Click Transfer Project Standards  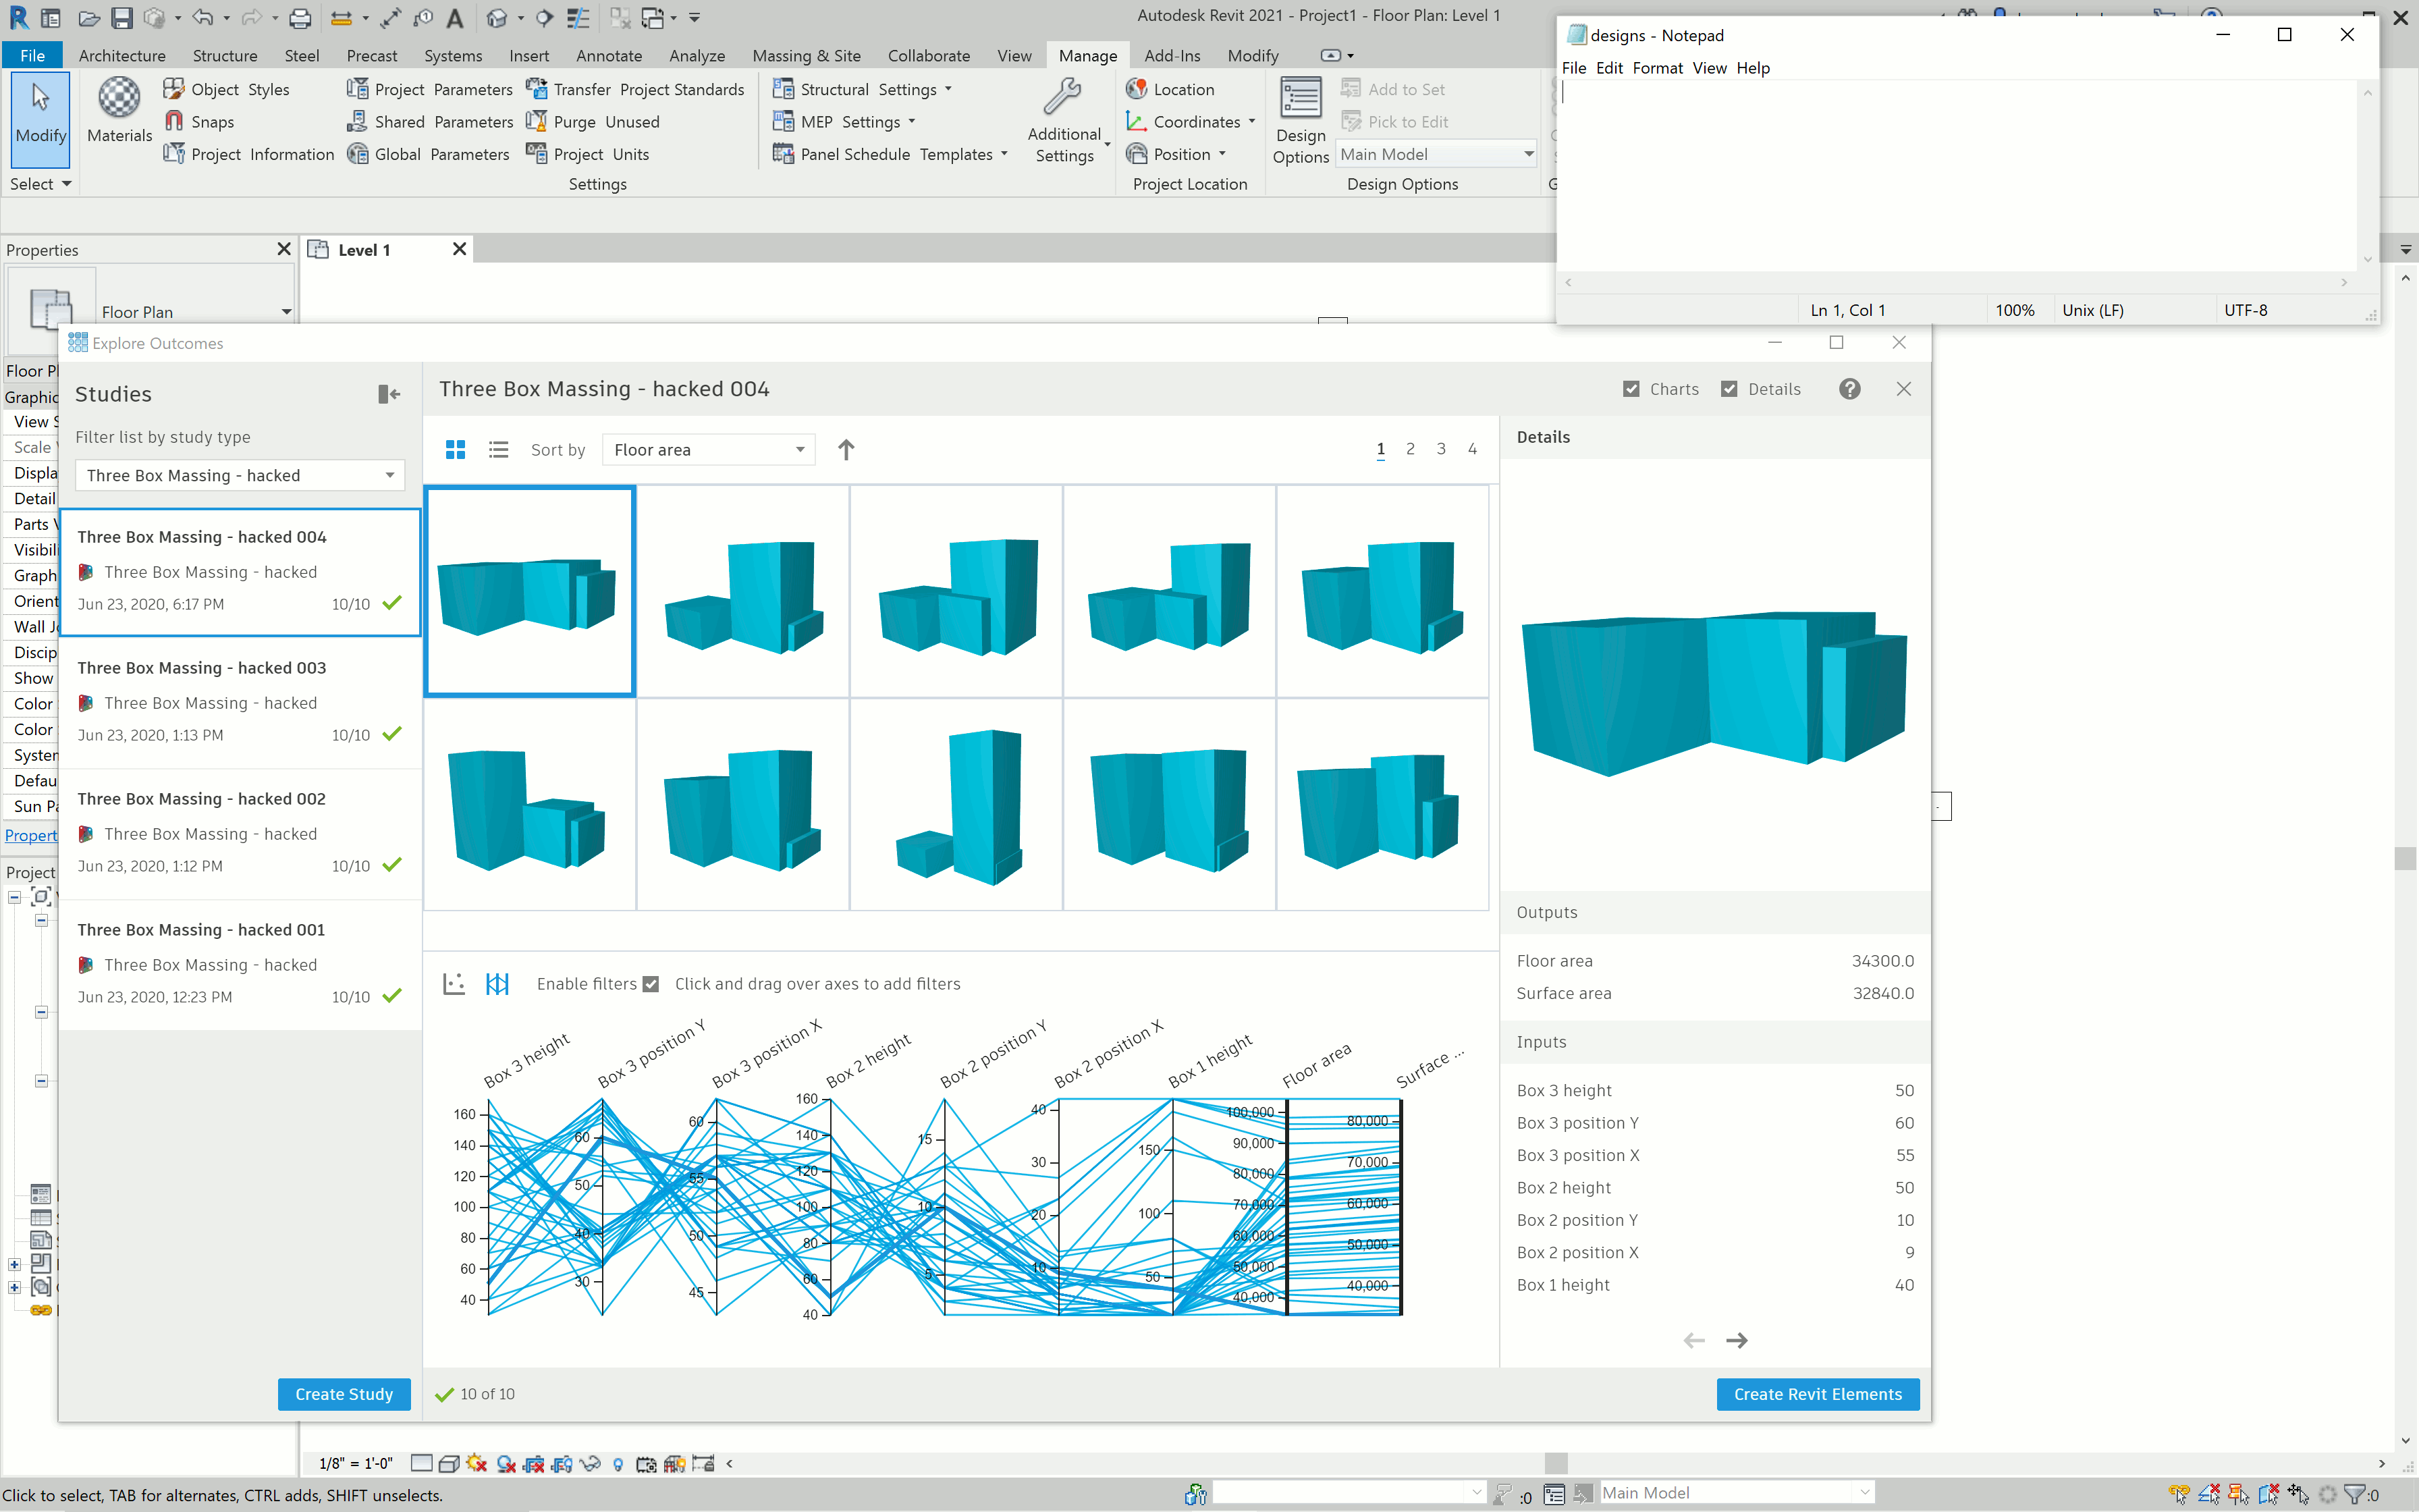click(x=636, y=89)
